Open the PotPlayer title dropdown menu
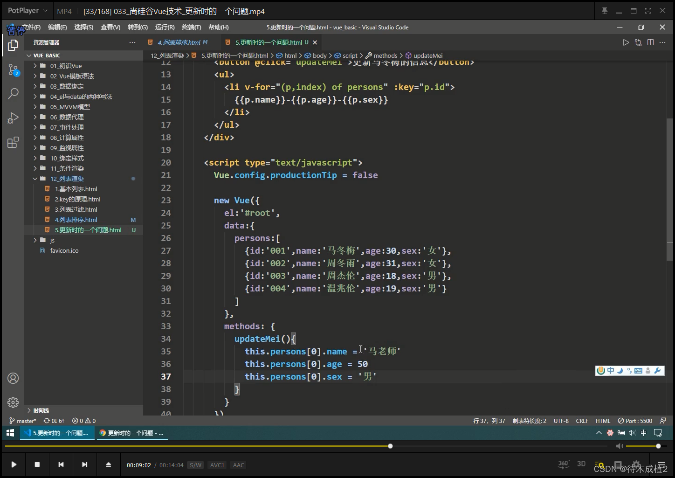This screenshot has height=478, width=675. click(28, 11)
